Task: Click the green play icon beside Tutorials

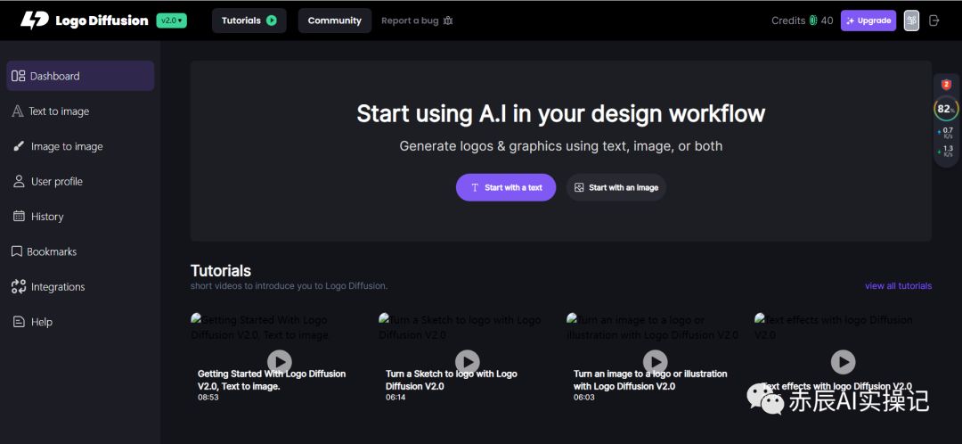Action: coord(271,21)
